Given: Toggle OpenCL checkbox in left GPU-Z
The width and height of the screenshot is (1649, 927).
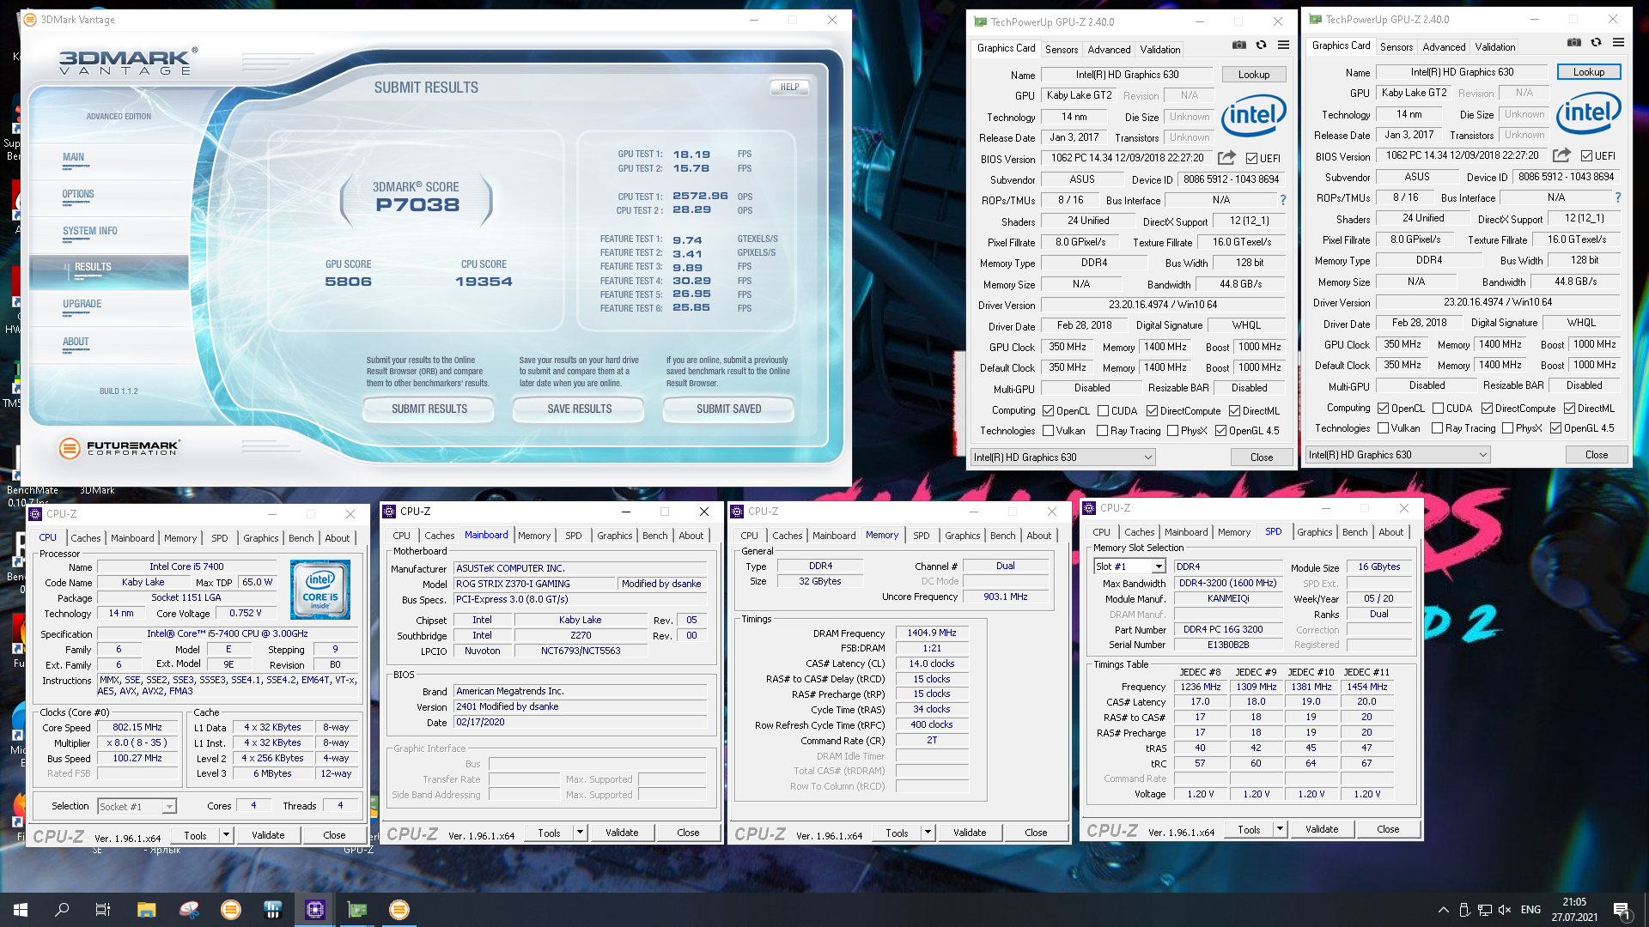Looking at the screenshot, I should 1048,411.
